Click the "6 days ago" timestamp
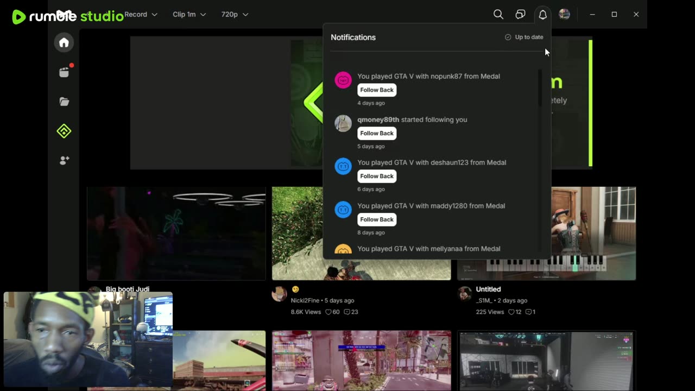 coord(371,190)
